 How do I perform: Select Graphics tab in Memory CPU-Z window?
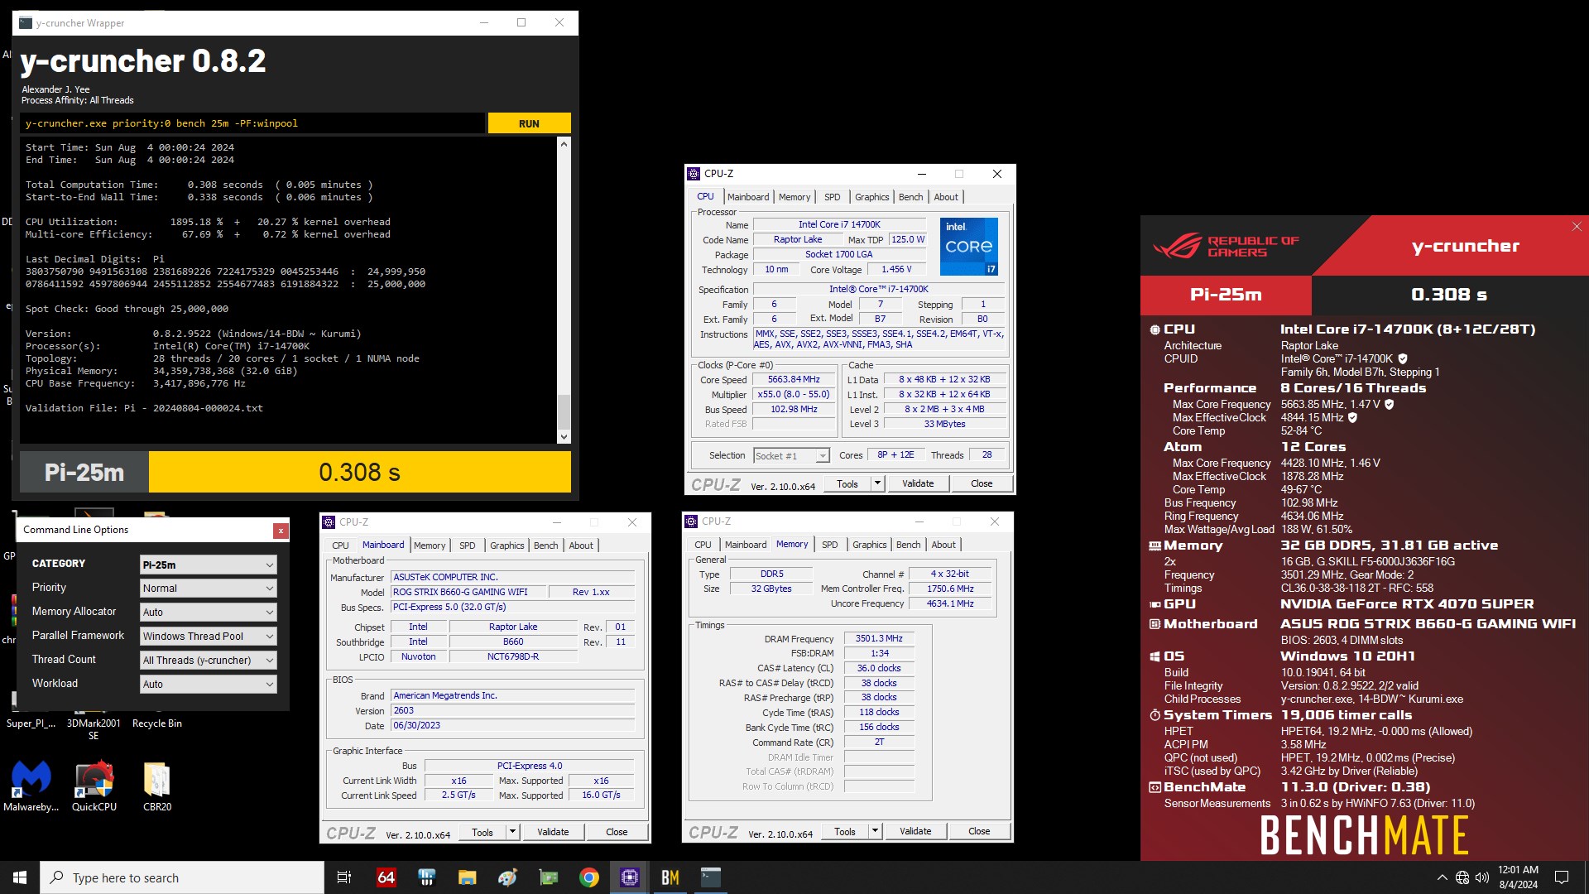pos(869,545)
